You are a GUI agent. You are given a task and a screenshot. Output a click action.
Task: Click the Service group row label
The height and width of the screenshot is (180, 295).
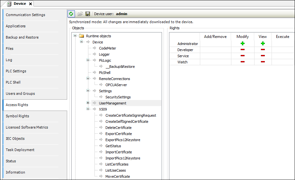point(183,56)
